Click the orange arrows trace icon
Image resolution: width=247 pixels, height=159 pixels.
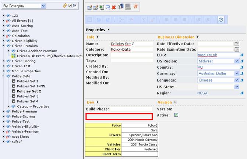[x=135, y=7]
